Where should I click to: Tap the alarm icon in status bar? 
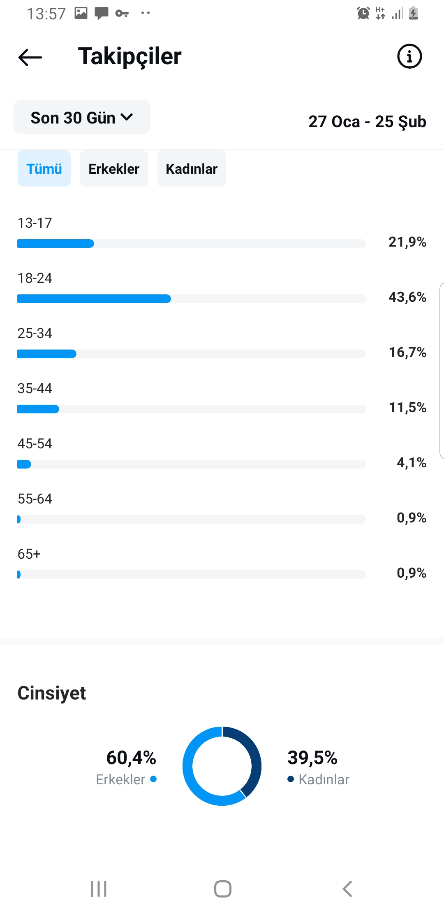tap(363, 13)
